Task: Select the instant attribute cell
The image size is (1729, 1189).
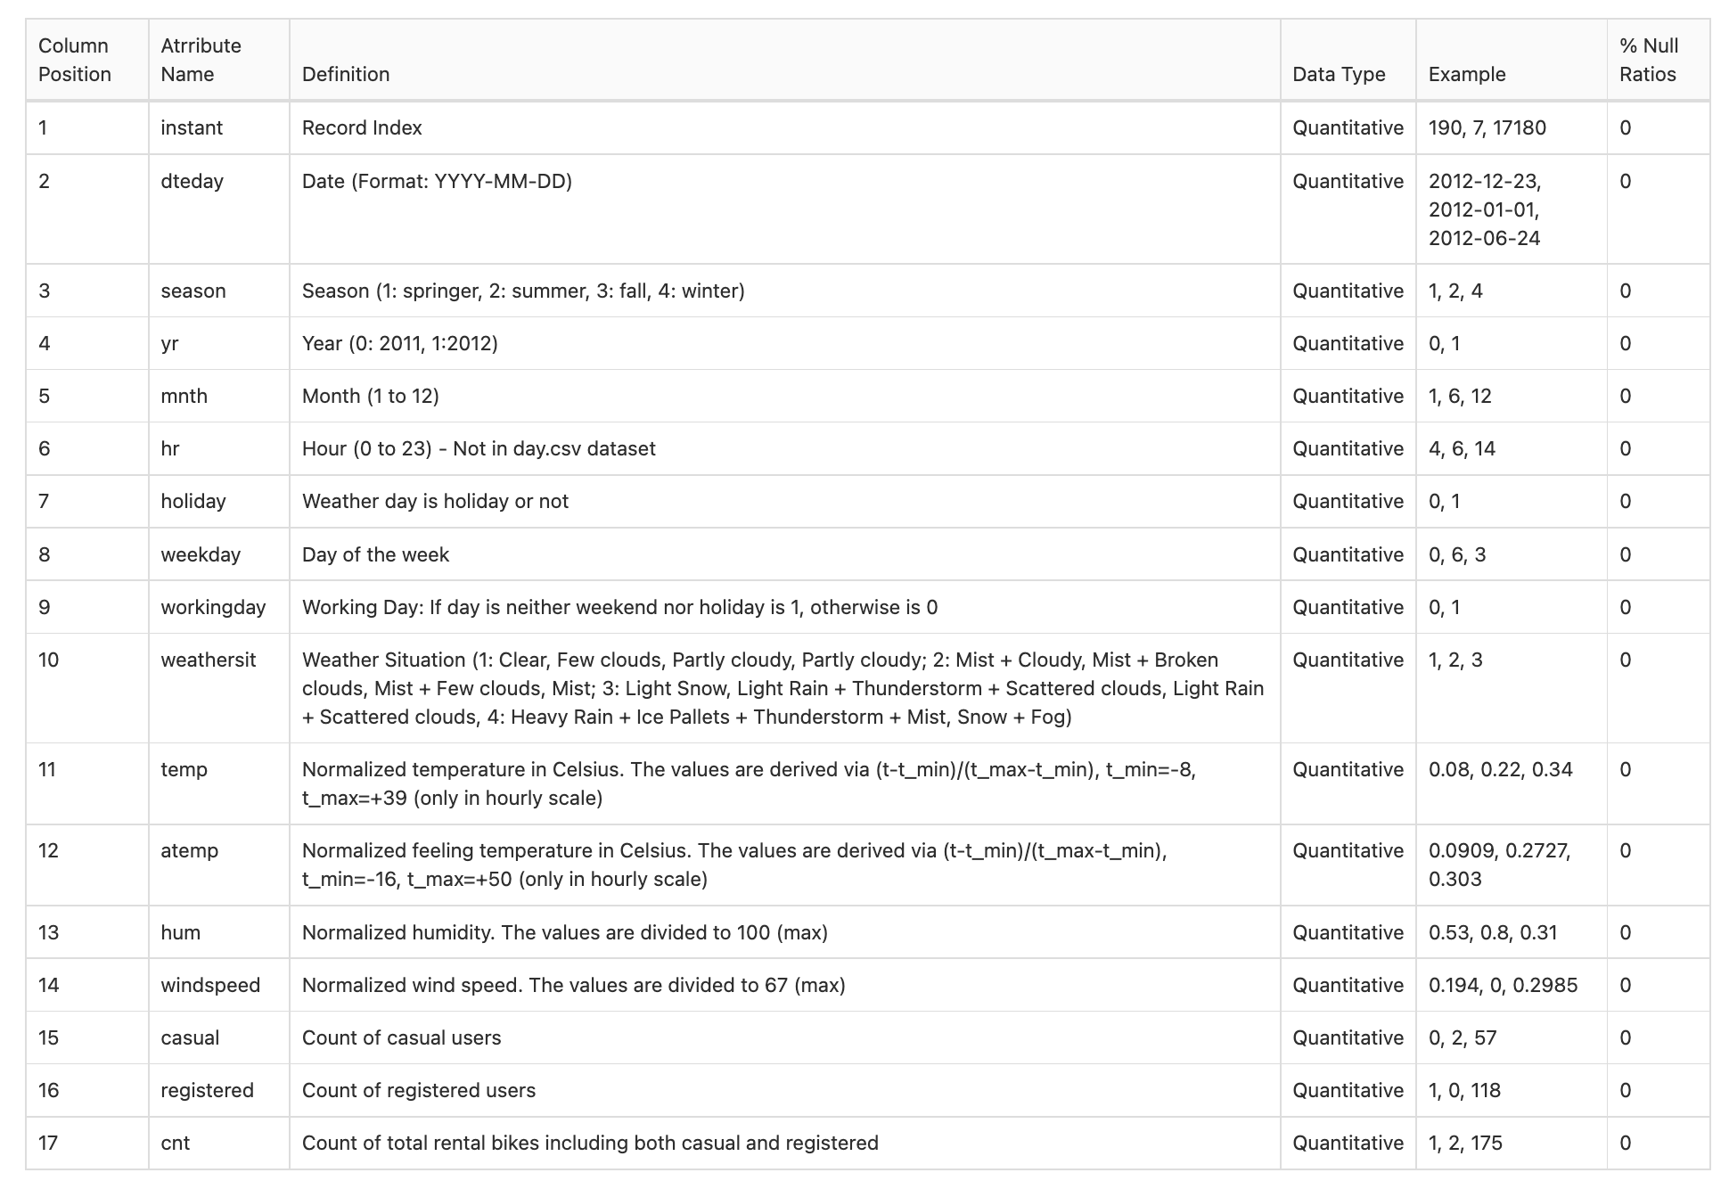Action: pyautogui.click(x=218, y=127)
